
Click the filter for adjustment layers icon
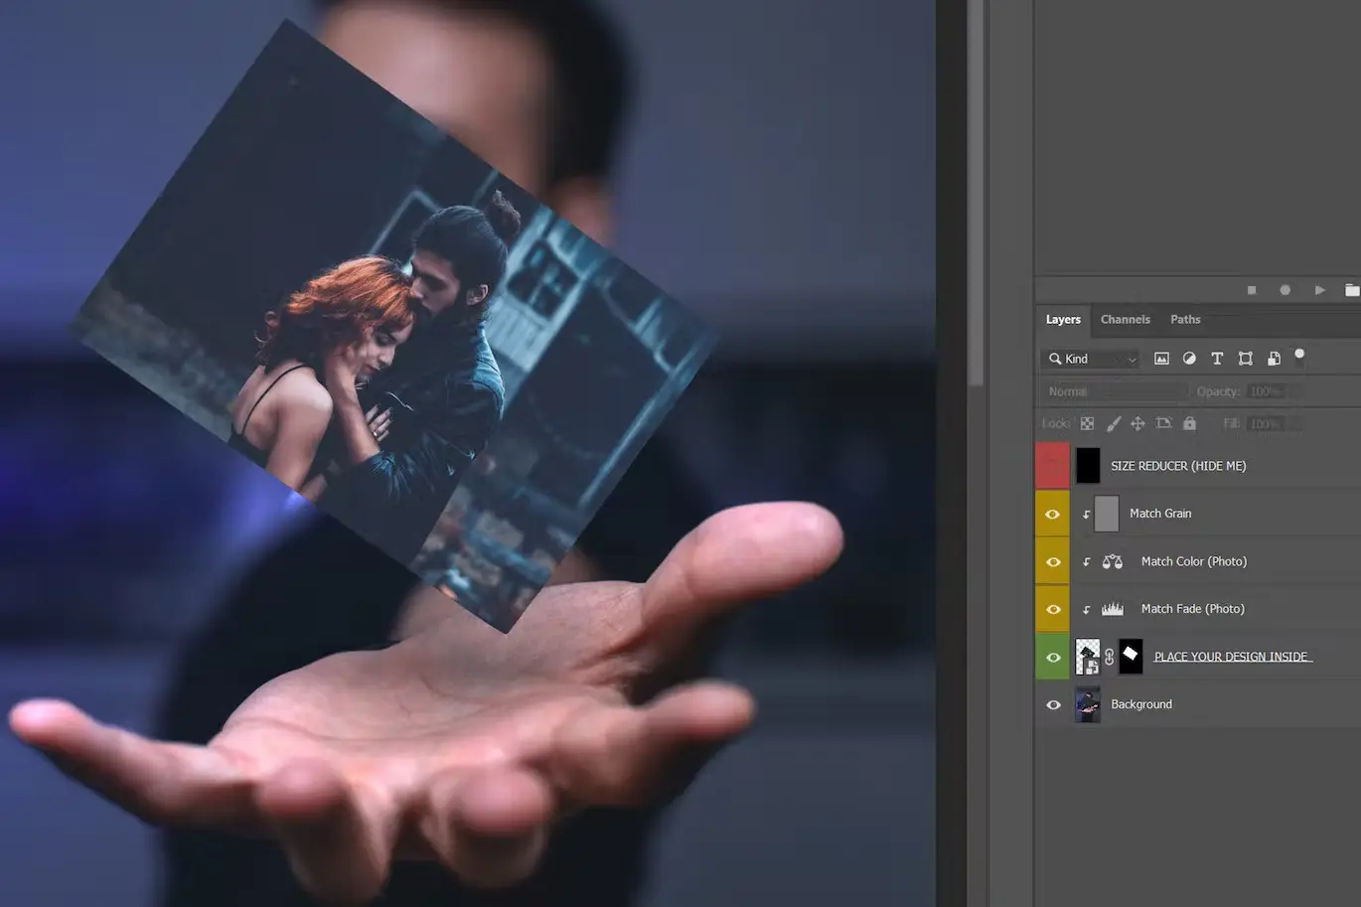(x=1190, y=359)
